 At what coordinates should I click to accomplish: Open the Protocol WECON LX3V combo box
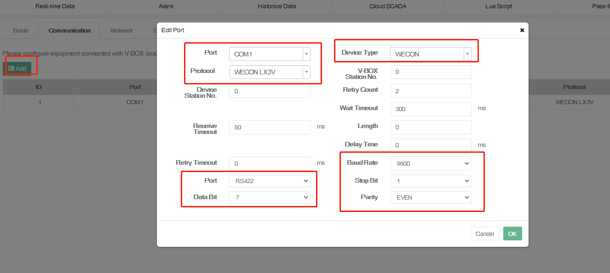point(270,72)
